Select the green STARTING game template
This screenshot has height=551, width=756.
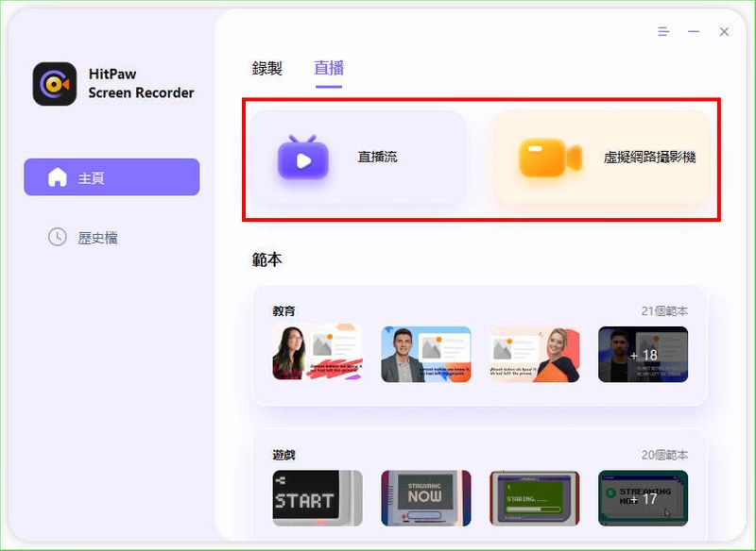click(x=535, y=498)
